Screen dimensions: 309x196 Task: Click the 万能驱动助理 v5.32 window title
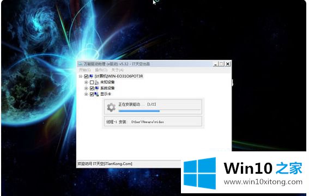[117, 64]
